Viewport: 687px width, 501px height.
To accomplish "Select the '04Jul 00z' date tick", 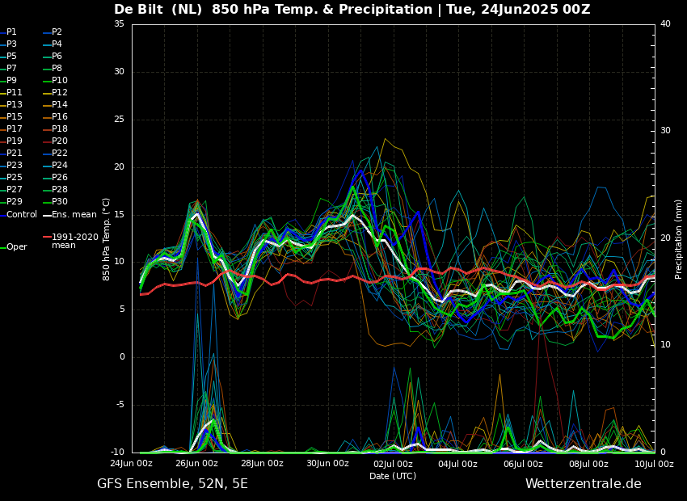I will tap(458, 464).
